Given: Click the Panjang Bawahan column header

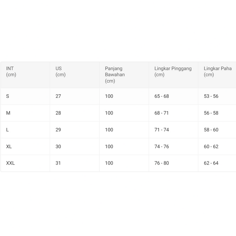Looking at the screenshot, I should coord(115,74).
